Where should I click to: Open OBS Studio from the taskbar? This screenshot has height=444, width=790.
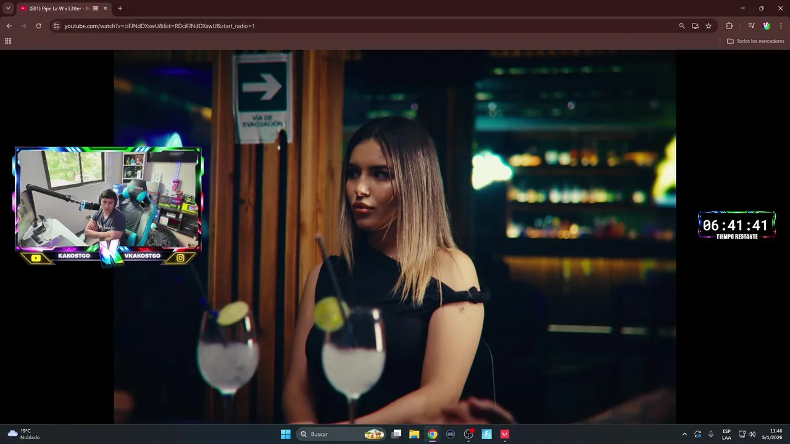click(x=468, y=434)
